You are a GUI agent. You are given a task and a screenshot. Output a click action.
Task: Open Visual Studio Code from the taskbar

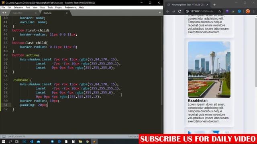point(31,142)
